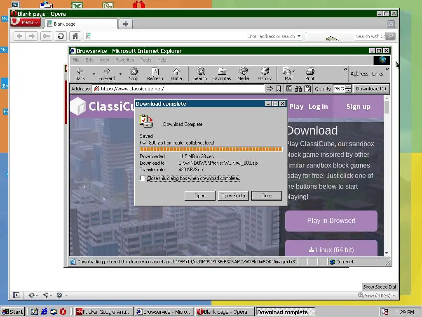Screen dimensions: 422x317
Task: Click the 'Sign up' link on ClassiCube
Action: pos(358,107)
